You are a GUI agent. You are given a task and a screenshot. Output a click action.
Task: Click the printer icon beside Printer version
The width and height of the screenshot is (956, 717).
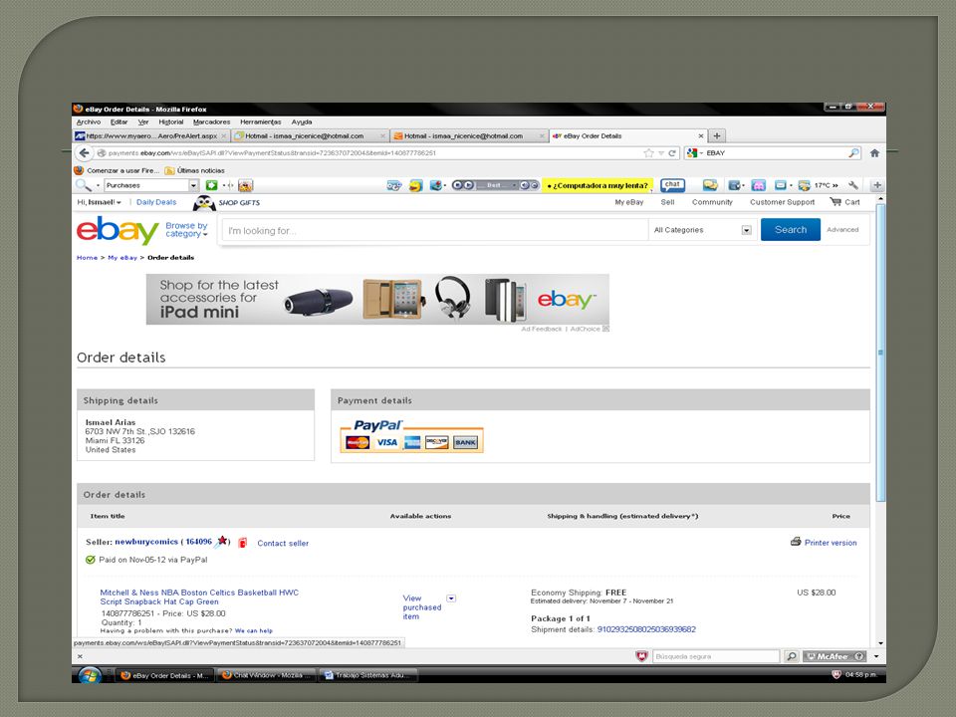point(796,542)
